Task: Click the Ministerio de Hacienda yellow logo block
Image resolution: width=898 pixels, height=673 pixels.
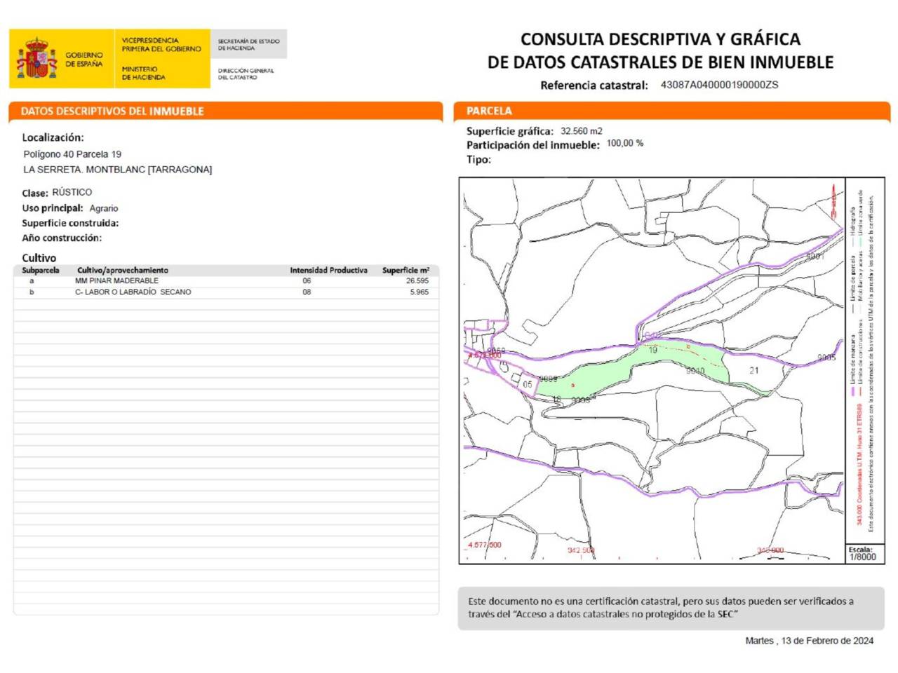Action: 161,59
